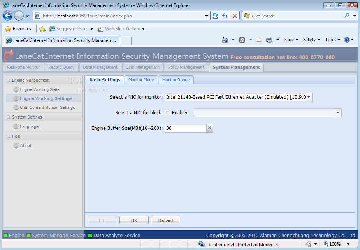Enable the NIC for block checkbox
The image size is (360, 250).
pyautogui.click(x=167, y=113)
